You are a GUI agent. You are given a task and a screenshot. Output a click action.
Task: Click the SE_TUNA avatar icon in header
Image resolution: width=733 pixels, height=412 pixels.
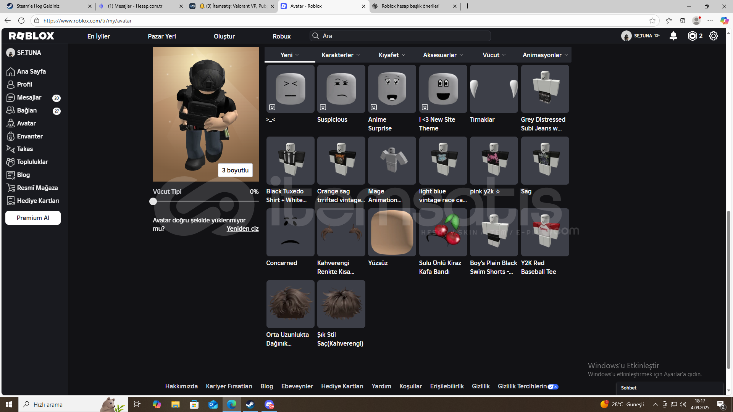point(626,36)
